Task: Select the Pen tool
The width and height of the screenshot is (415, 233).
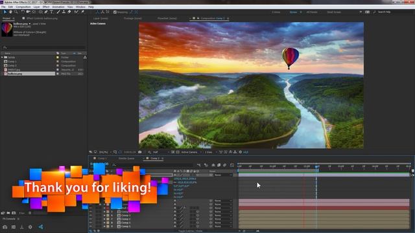Action: [46, 12]
